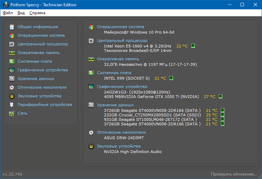Click the network card icon in sidebar

pyautogui.click(x=12, y=113)
